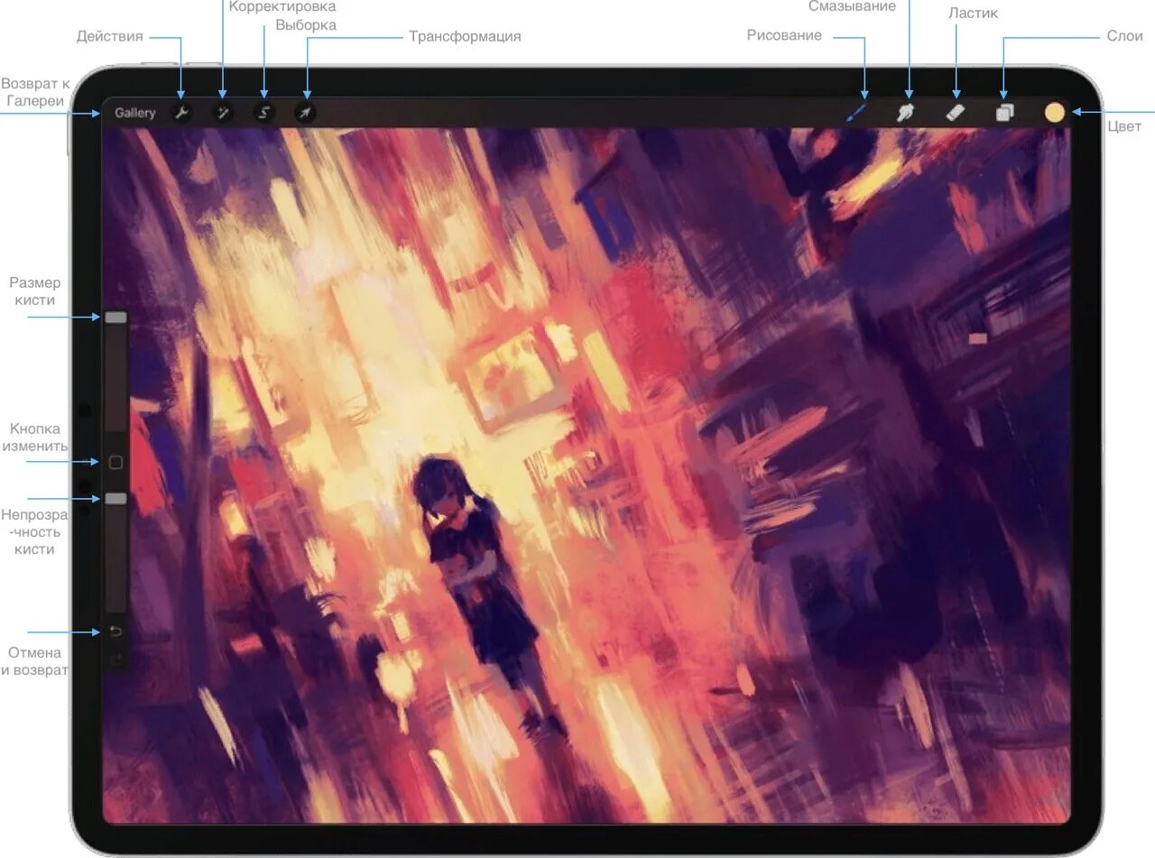Undo the last stroke with the sidebar arrow

[115, 631]
